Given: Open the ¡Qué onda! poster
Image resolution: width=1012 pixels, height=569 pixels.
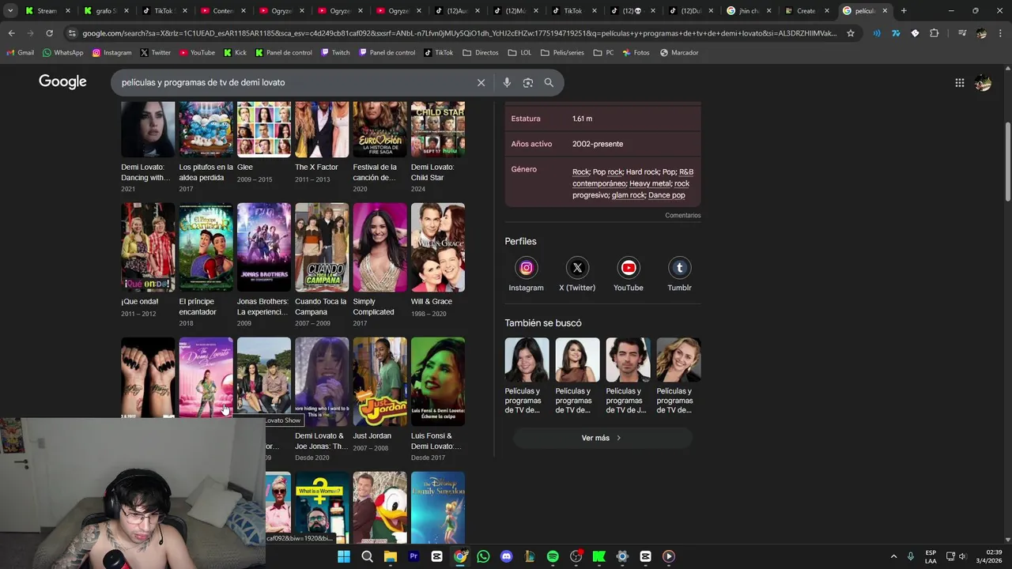Looking at the screenshot, I should 148,247.
